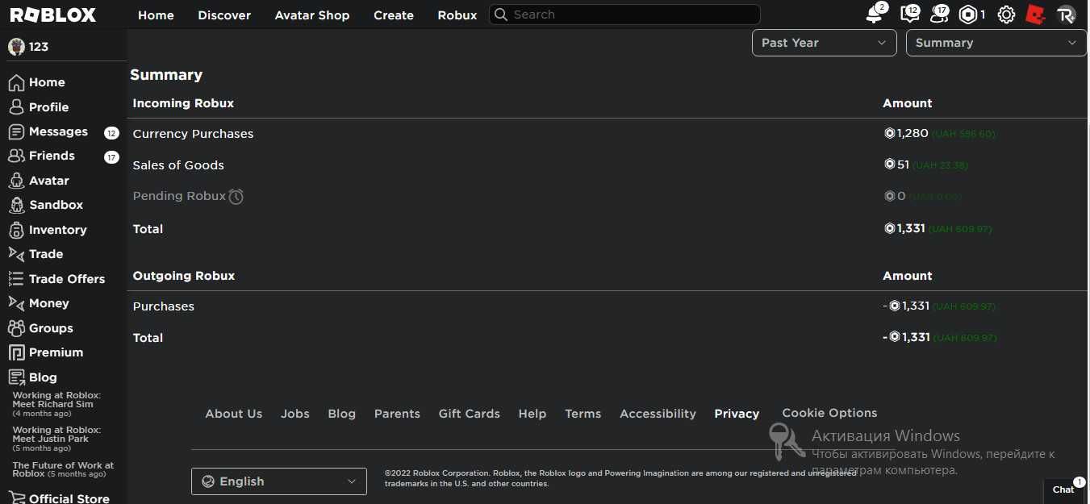This screenshot has height=504, width=1090.
Task: Click the search magnifier icon
Action: [501, 15]
